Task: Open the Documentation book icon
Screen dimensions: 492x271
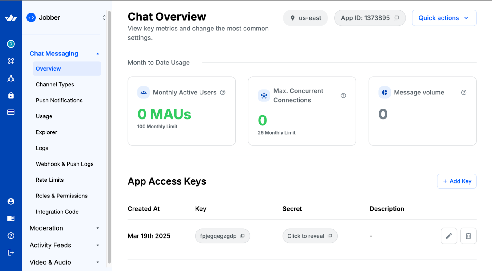Action: tap(11, 218)
